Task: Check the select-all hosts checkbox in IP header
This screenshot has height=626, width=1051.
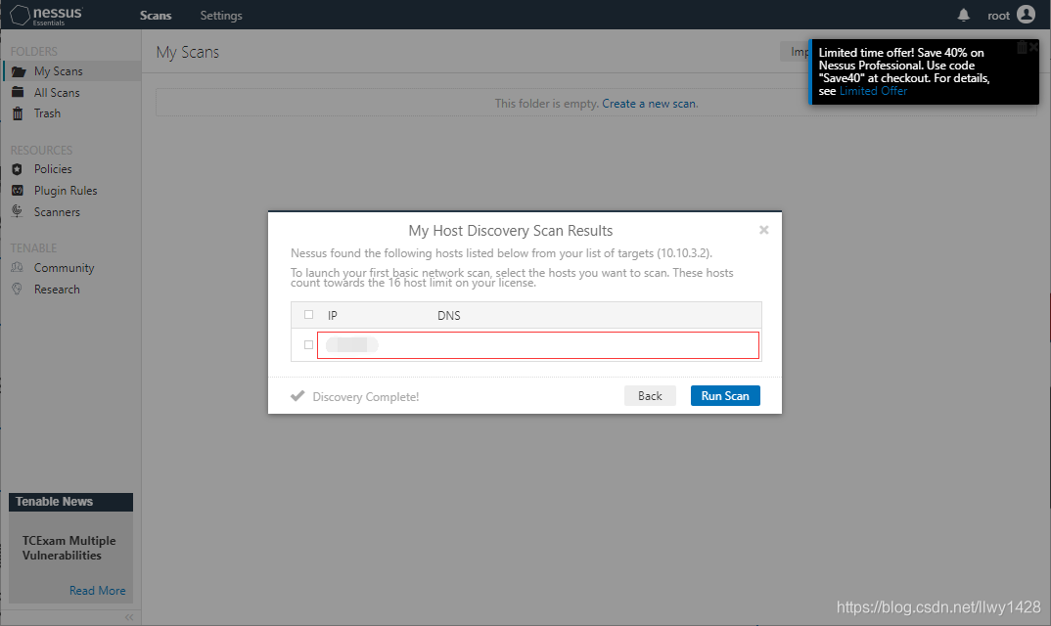Action: [x=308, y=314]
